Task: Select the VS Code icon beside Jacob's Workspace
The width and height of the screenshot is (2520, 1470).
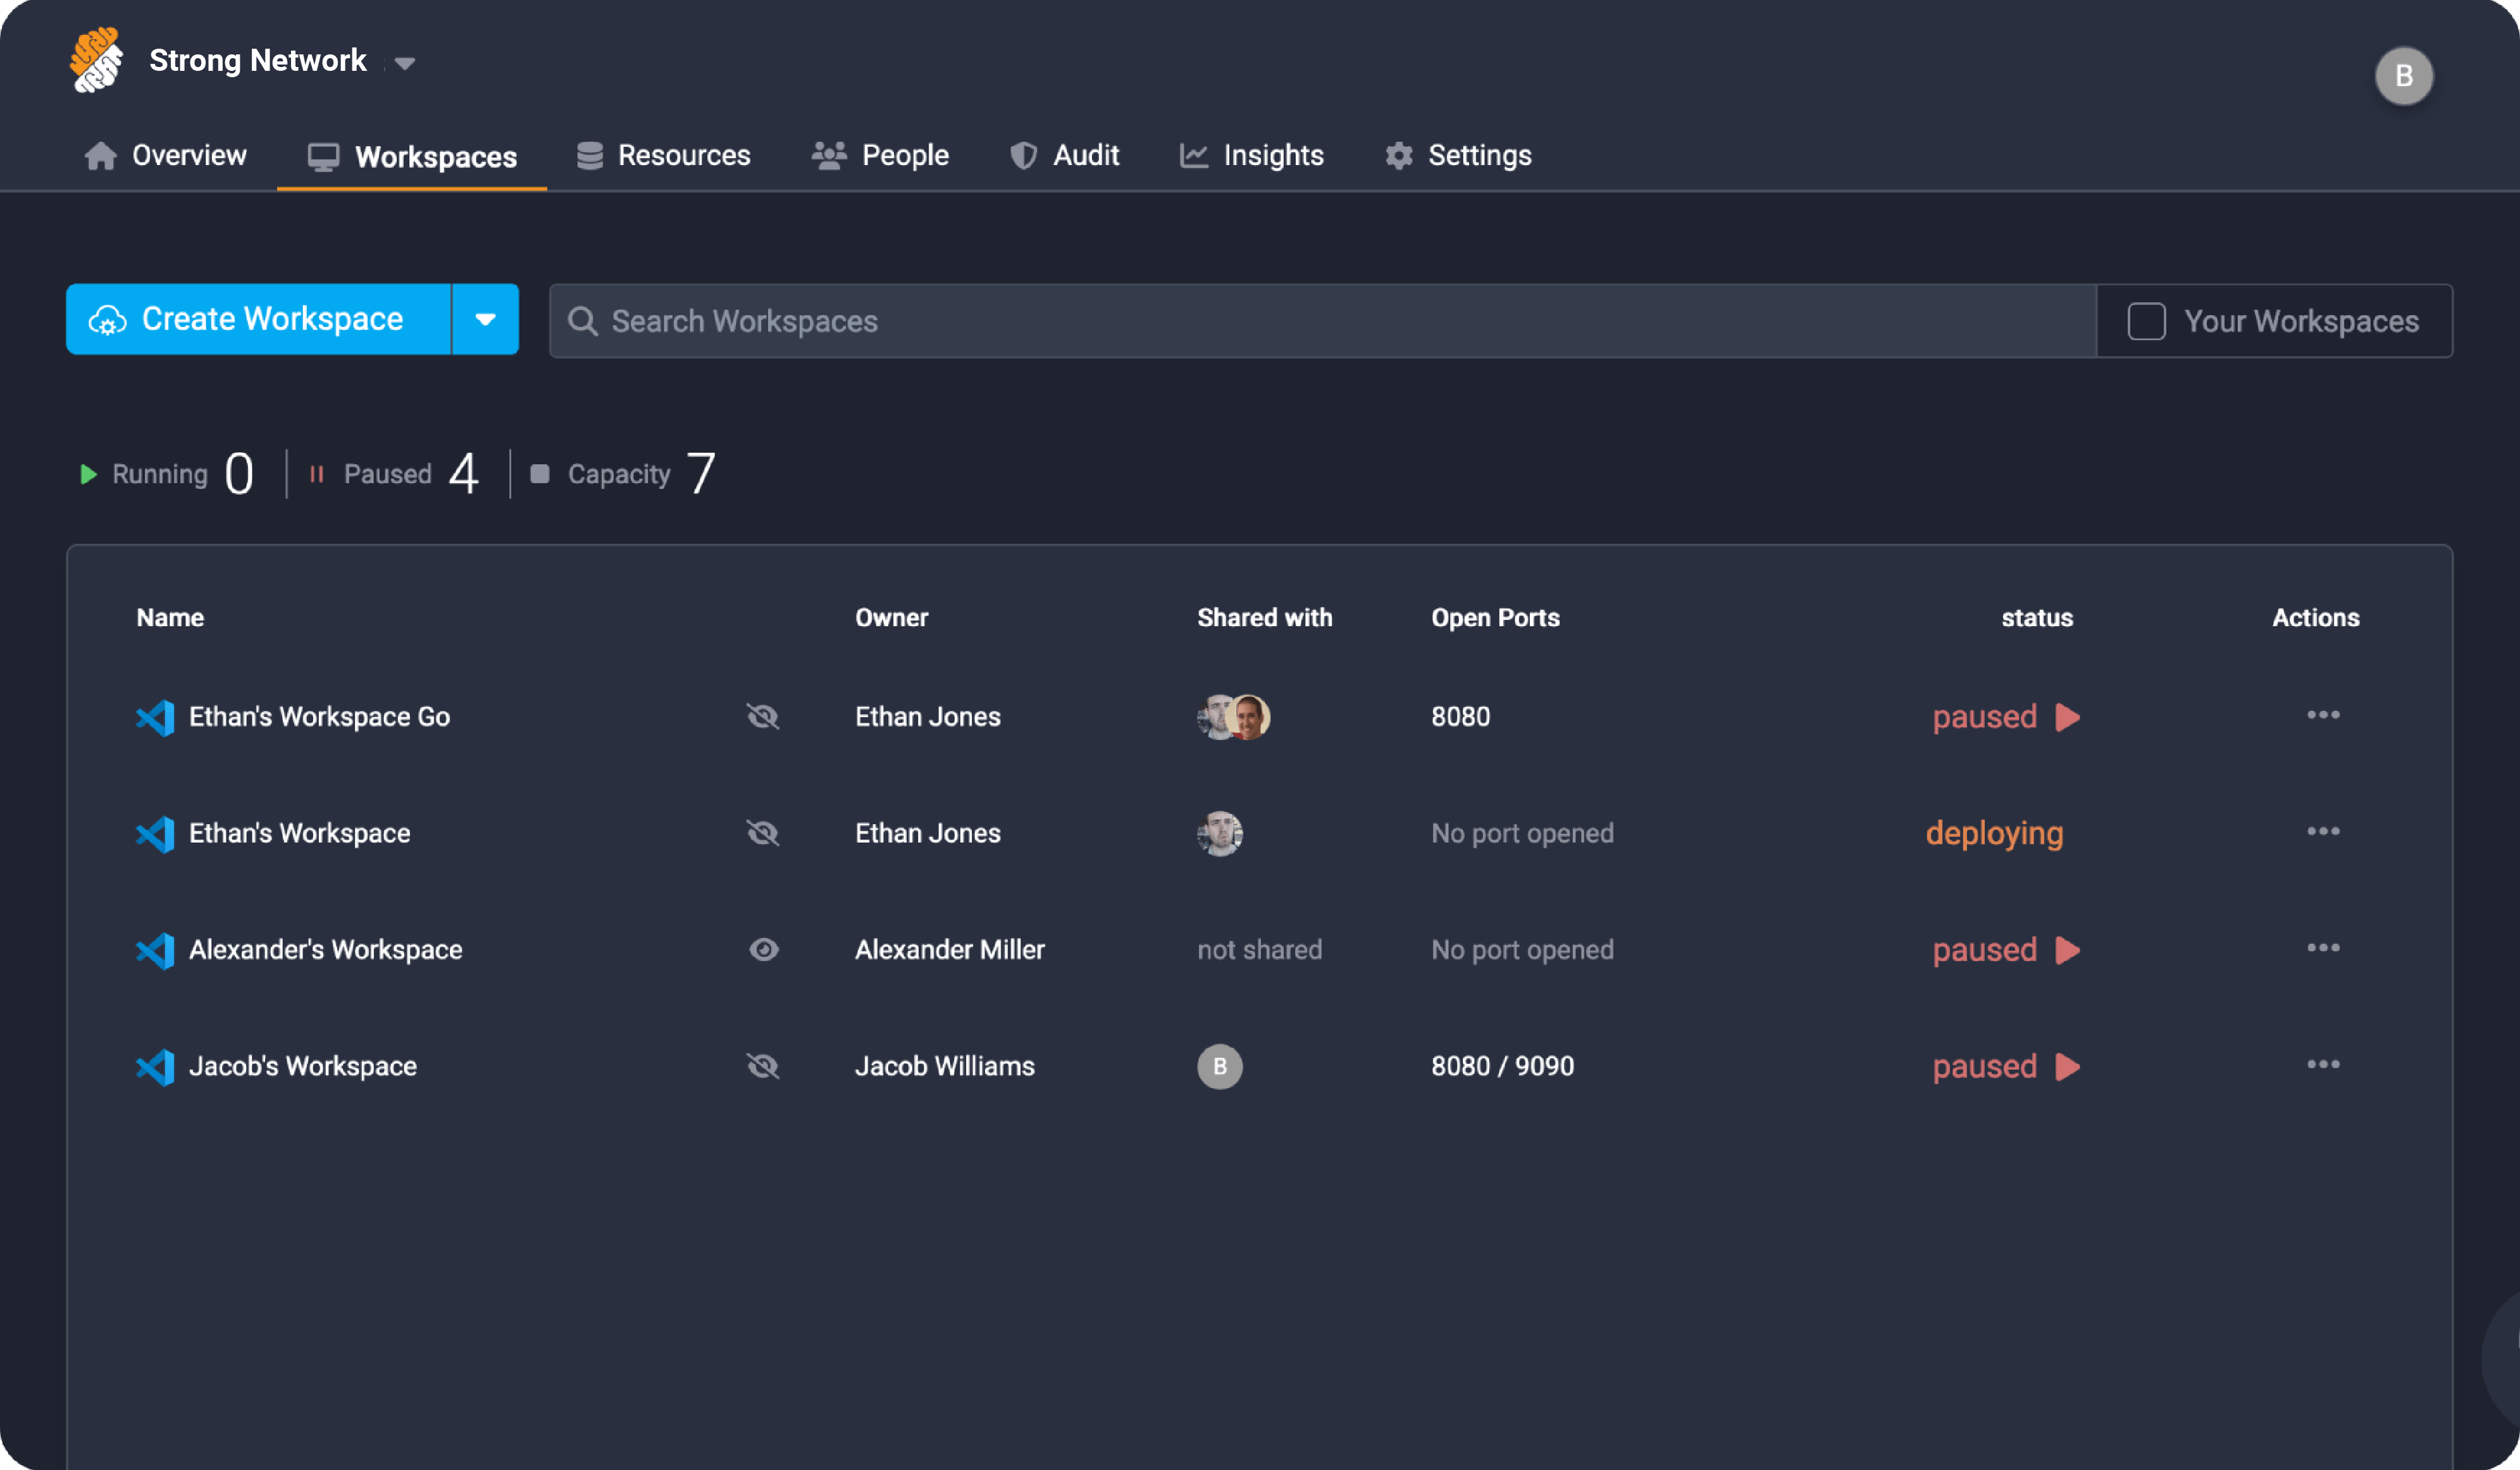Action: point(155,1066)
